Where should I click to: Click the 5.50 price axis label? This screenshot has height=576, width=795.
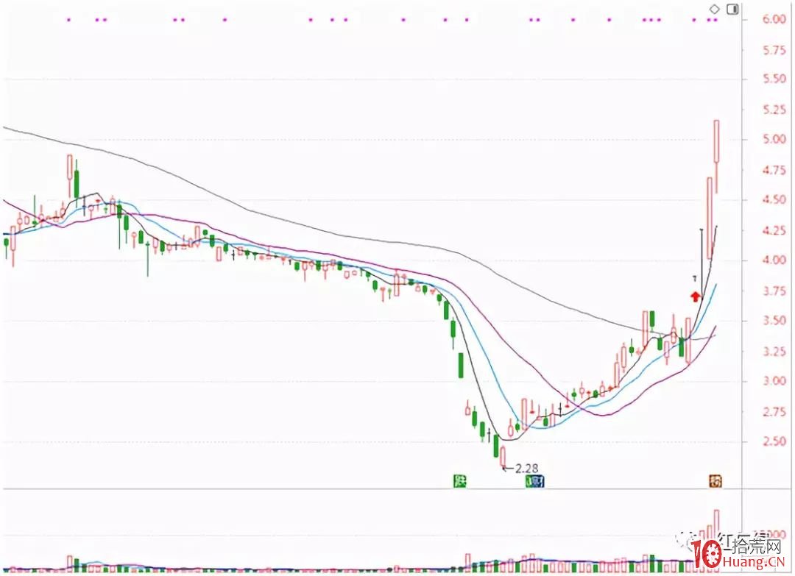(774, 79)
